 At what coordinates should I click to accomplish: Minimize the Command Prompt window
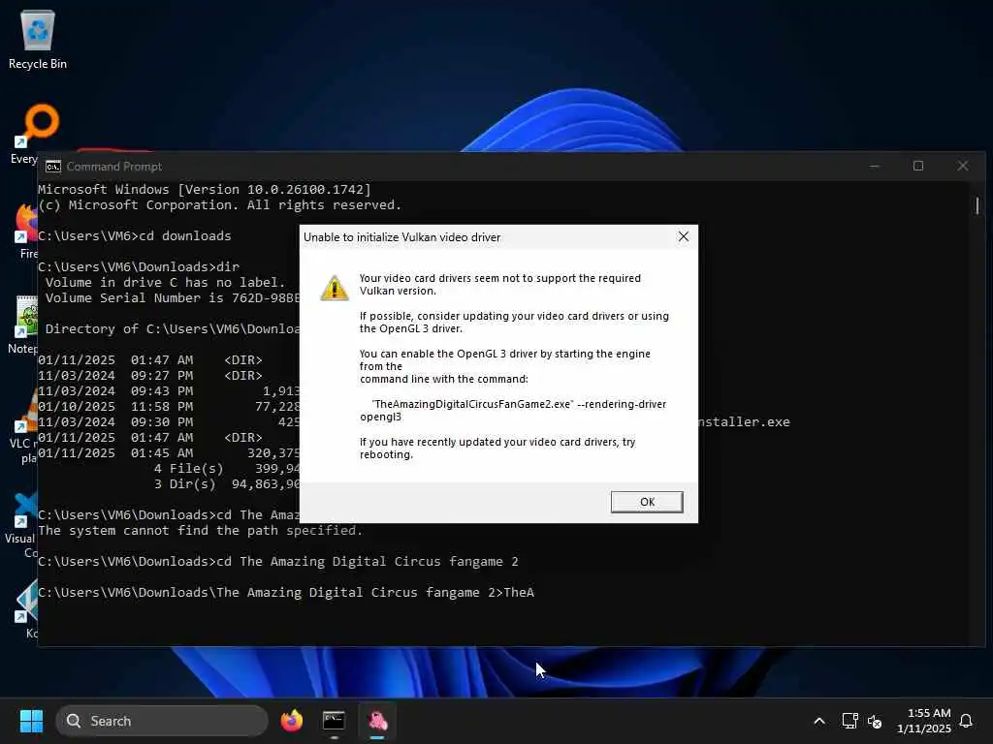(x=875, y=166)
